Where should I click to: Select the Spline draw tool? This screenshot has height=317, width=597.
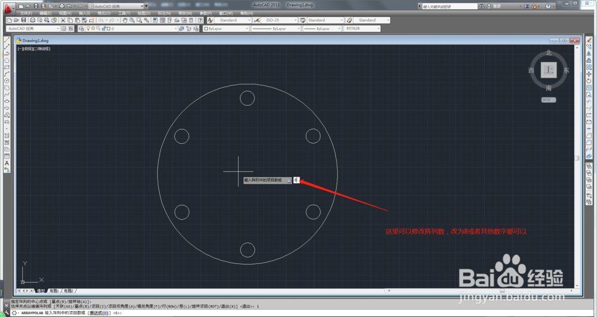[7, 95]
